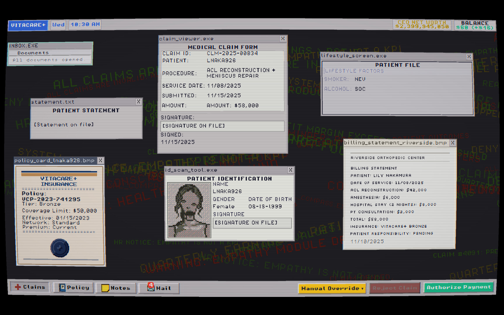Click the Balance display
Image resolution: width=504 pixels, height=315 pixels.
[x=475, y=25]
